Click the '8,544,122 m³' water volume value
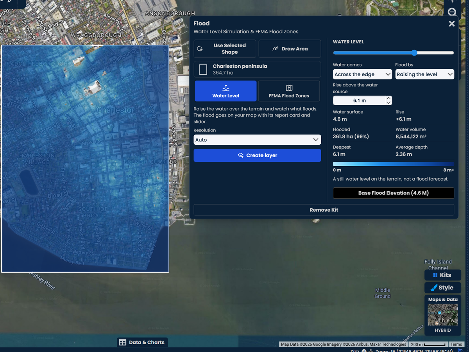 point(411,137)
